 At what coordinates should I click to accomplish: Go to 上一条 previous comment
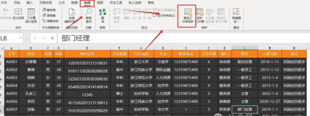(x=137, y=14)
